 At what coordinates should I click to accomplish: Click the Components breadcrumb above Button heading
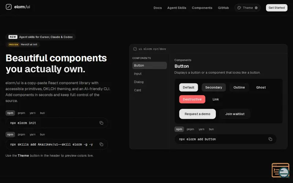183,60
